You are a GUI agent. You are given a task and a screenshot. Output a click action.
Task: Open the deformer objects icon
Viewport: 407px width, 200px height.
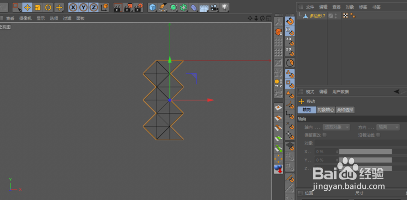[x=194, y=7]
